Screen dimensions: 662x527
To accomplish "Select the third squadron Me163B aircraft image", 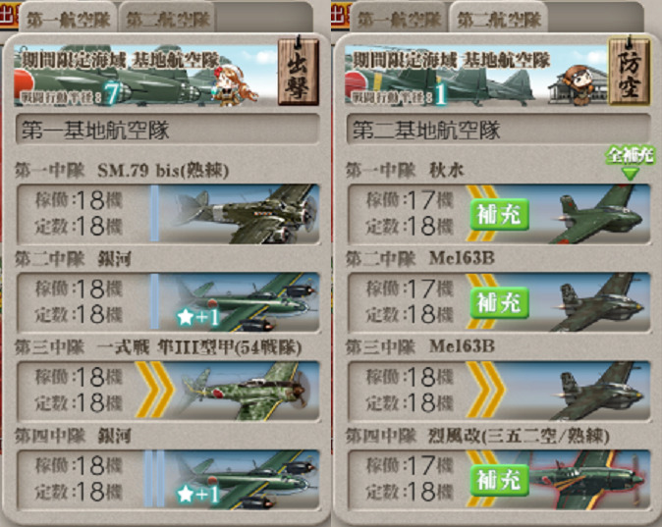I will point(599,391).
